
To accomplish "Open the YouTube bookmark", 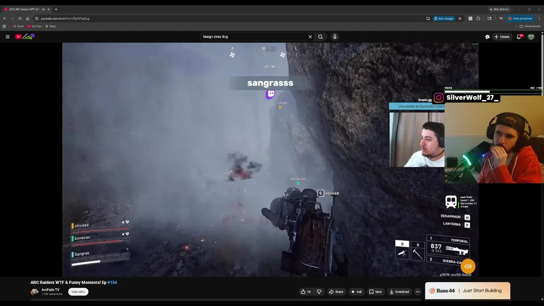I will [34, 26].
